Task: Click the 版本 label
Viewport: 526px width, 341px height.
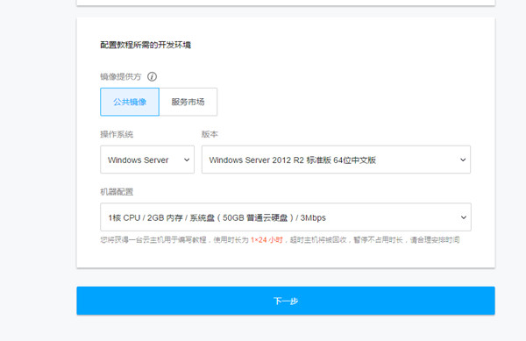Action: (x=210, y=134)
